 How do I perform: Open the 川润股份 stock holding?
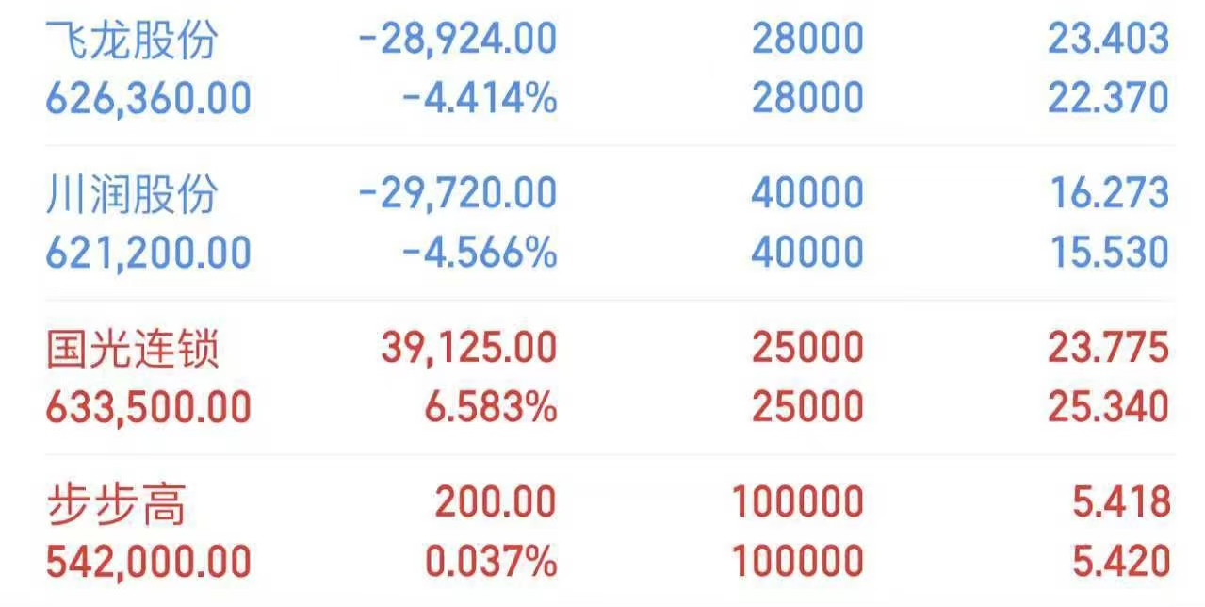[132, 194]
